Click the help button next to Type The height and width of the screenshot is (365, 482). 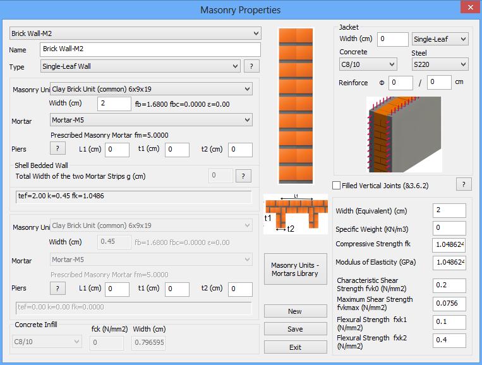coord(251,66)
